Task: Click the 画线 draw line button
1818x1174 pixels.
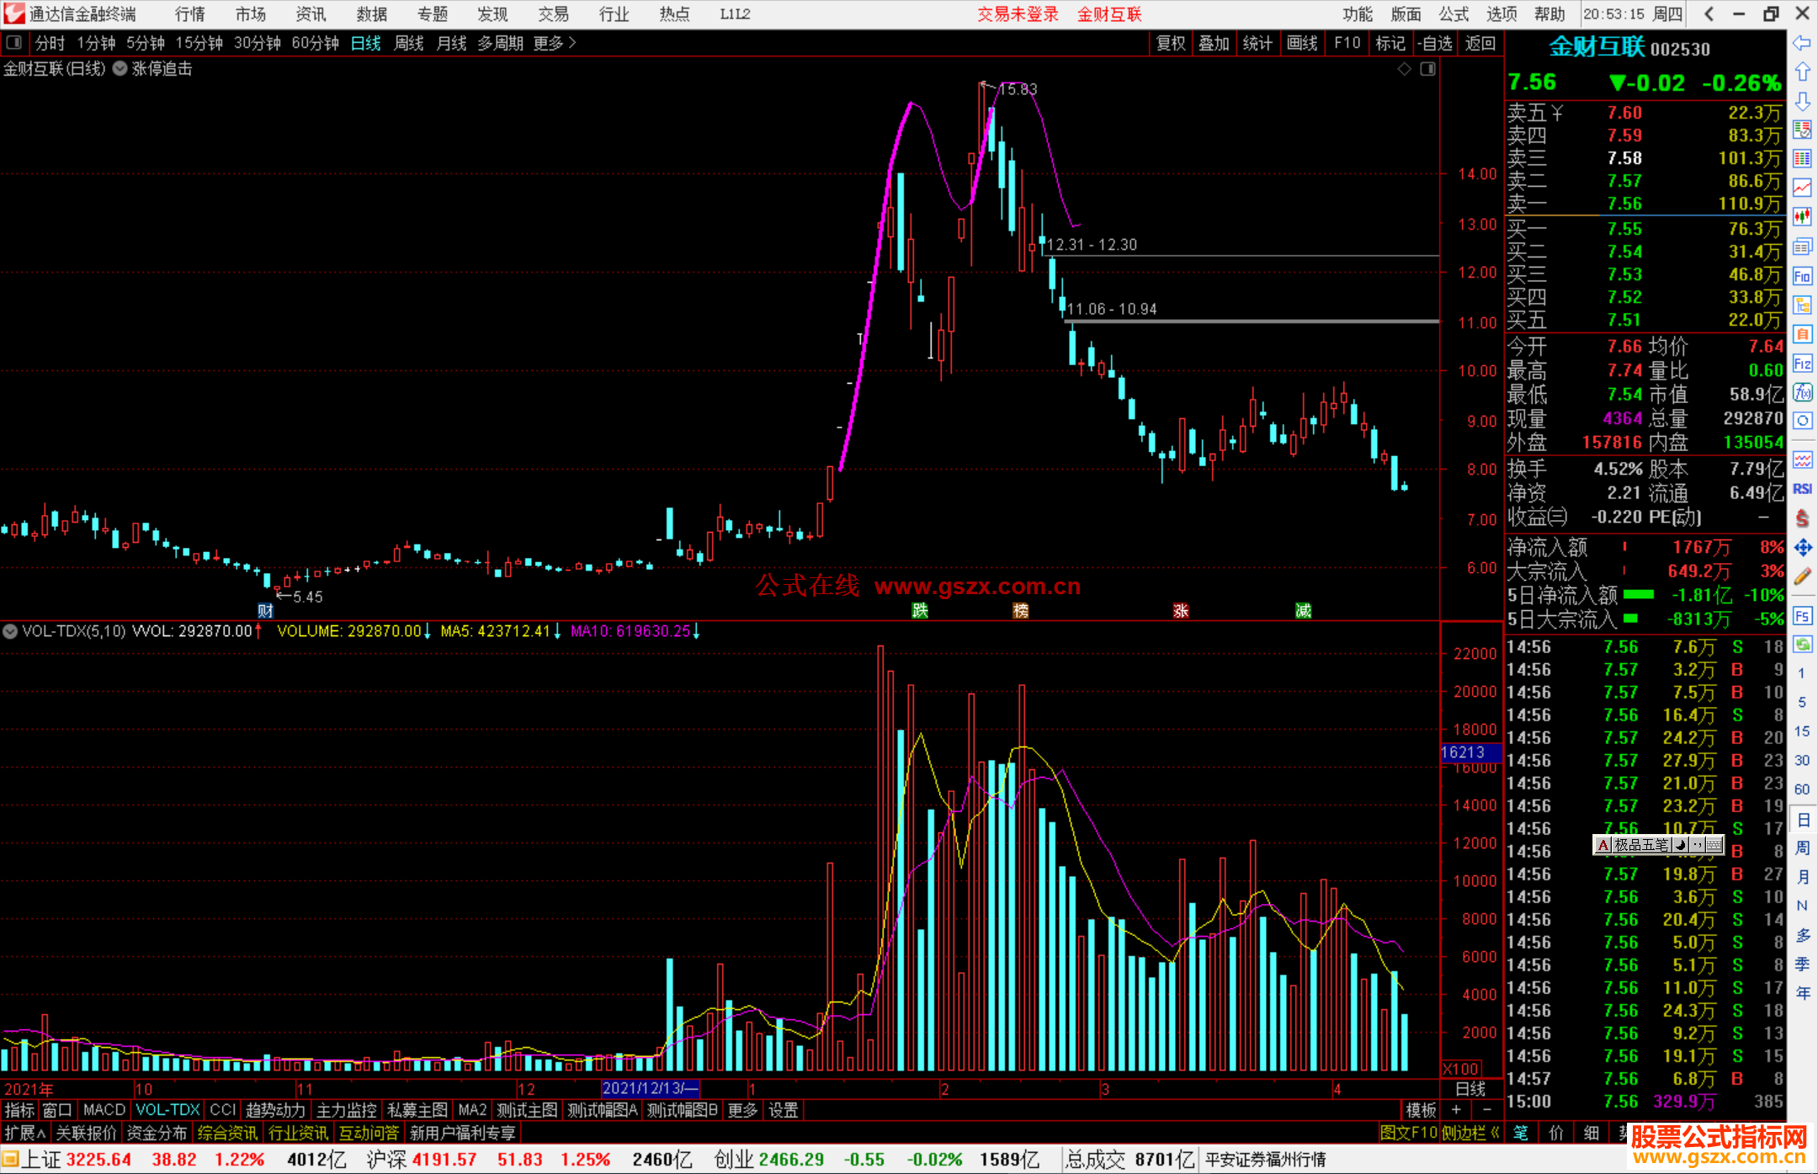Action: tap(1302, 43)
